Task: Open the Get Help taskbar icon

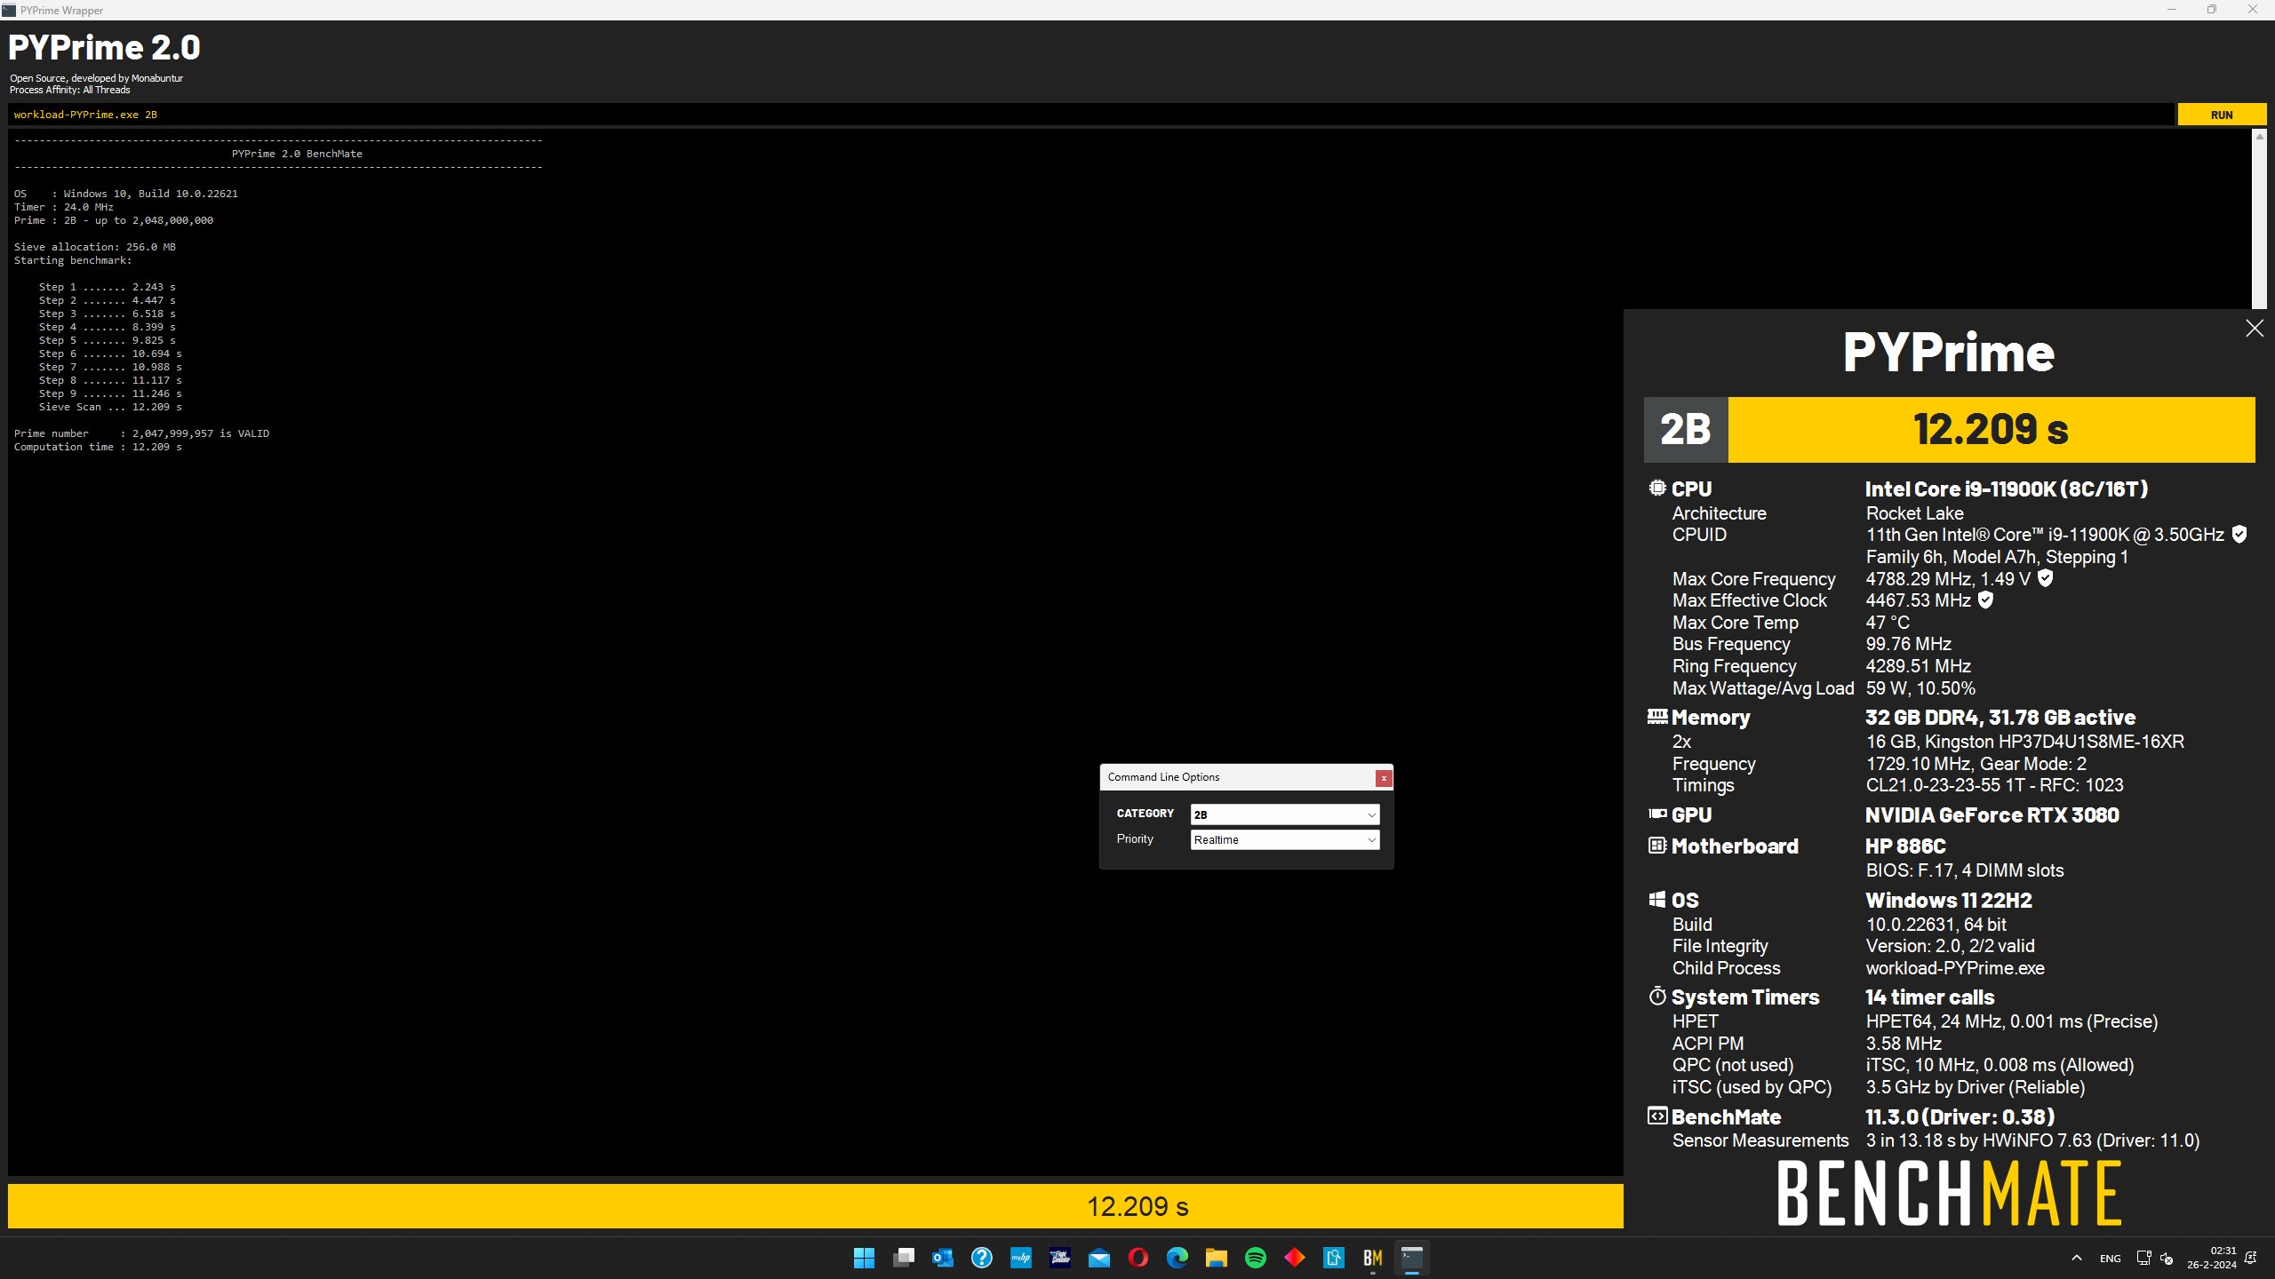Action: (982, 1258)
